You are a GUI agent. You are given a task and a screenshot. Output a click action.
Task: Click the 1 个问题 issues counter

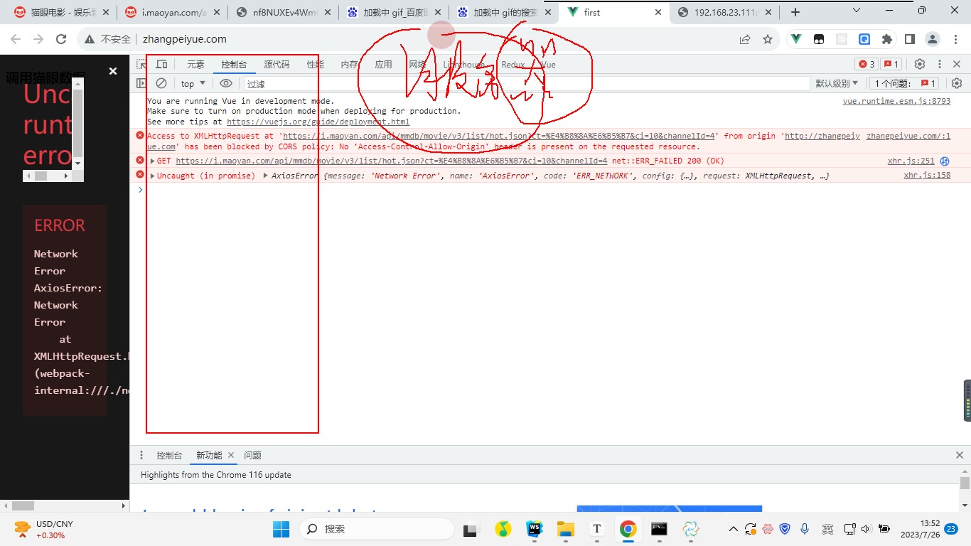pos(906,83)
